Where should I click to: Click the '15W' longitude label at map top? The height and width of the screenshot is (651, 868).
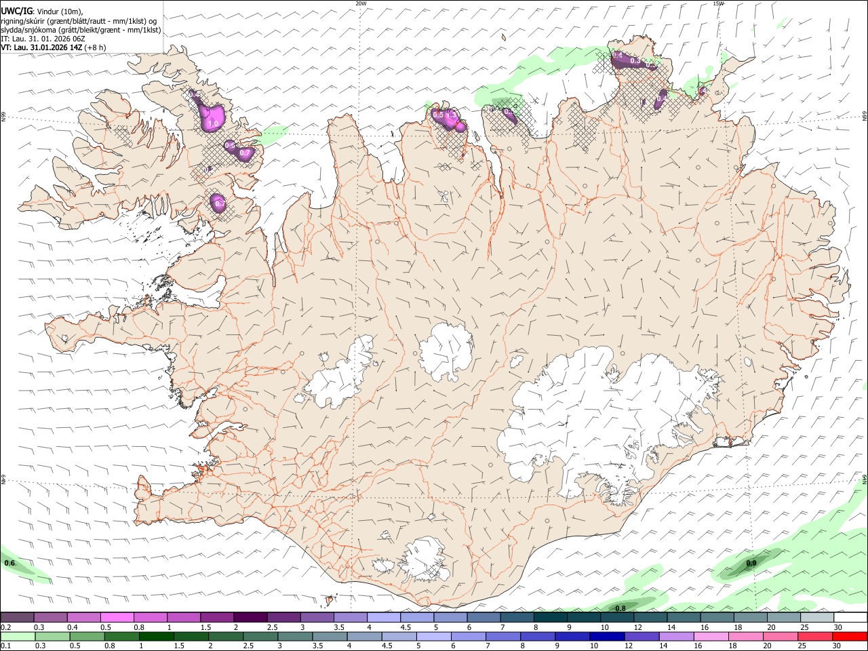[x=718, y=3]
